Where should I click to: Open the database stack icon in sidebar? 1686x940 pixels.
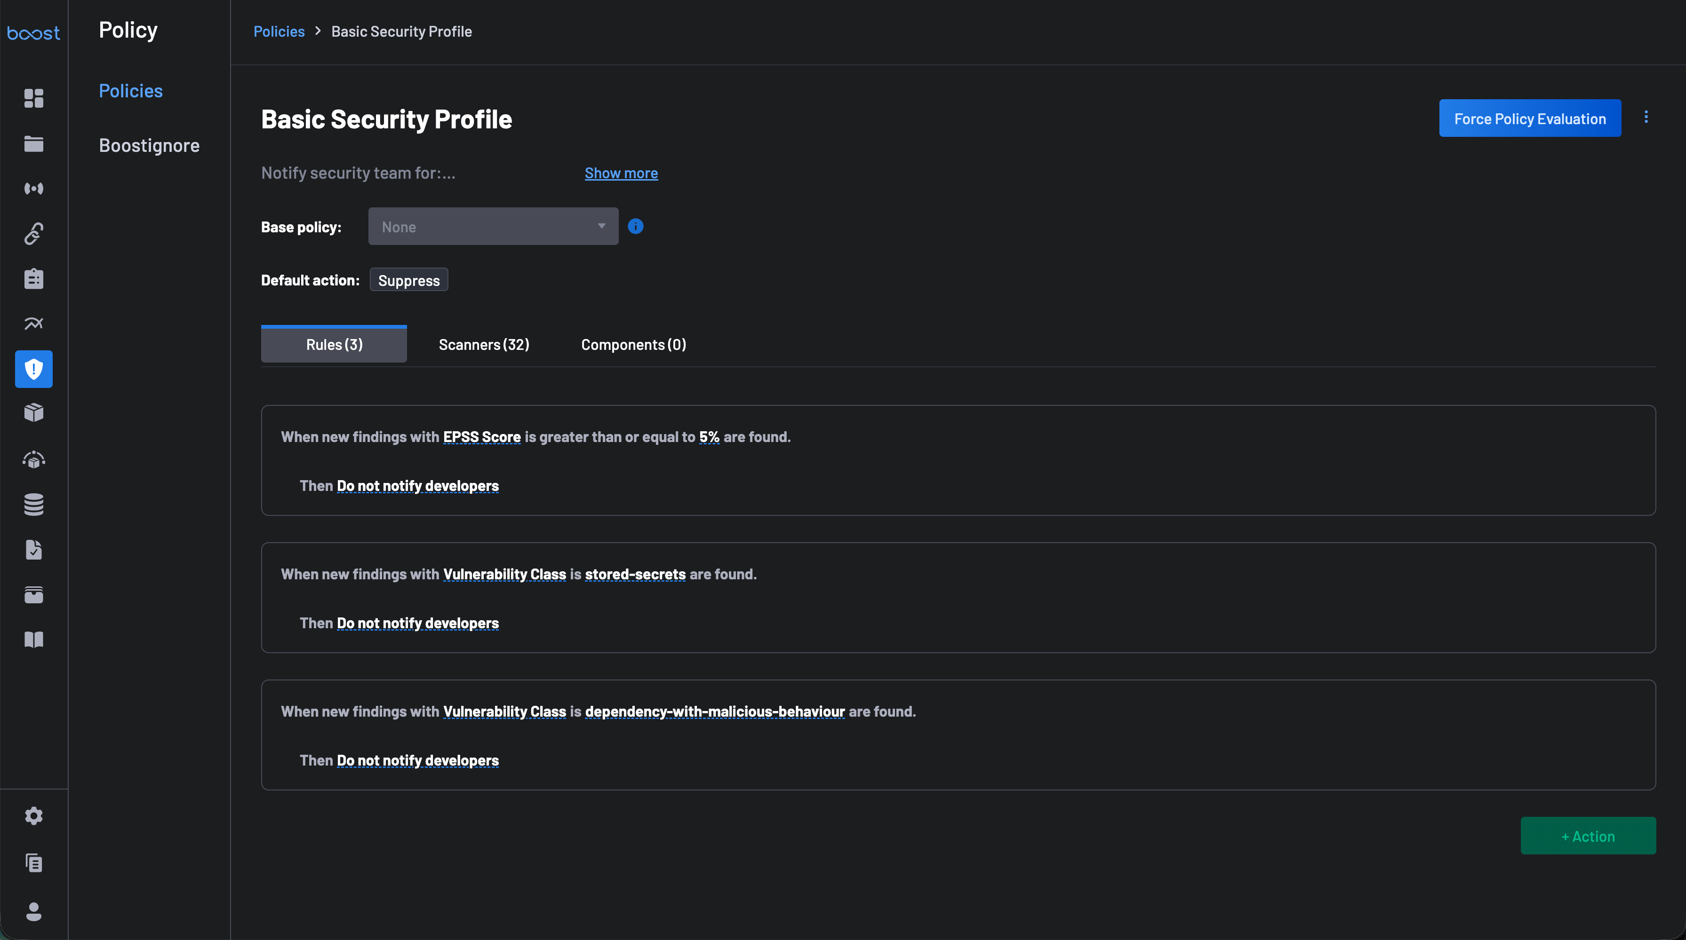click(x=33, y=505)
